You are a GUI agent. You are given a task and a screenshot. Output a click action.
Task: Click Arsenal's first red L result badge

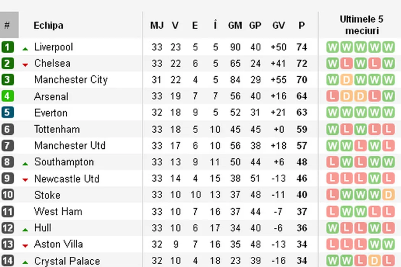pos(332,97)
